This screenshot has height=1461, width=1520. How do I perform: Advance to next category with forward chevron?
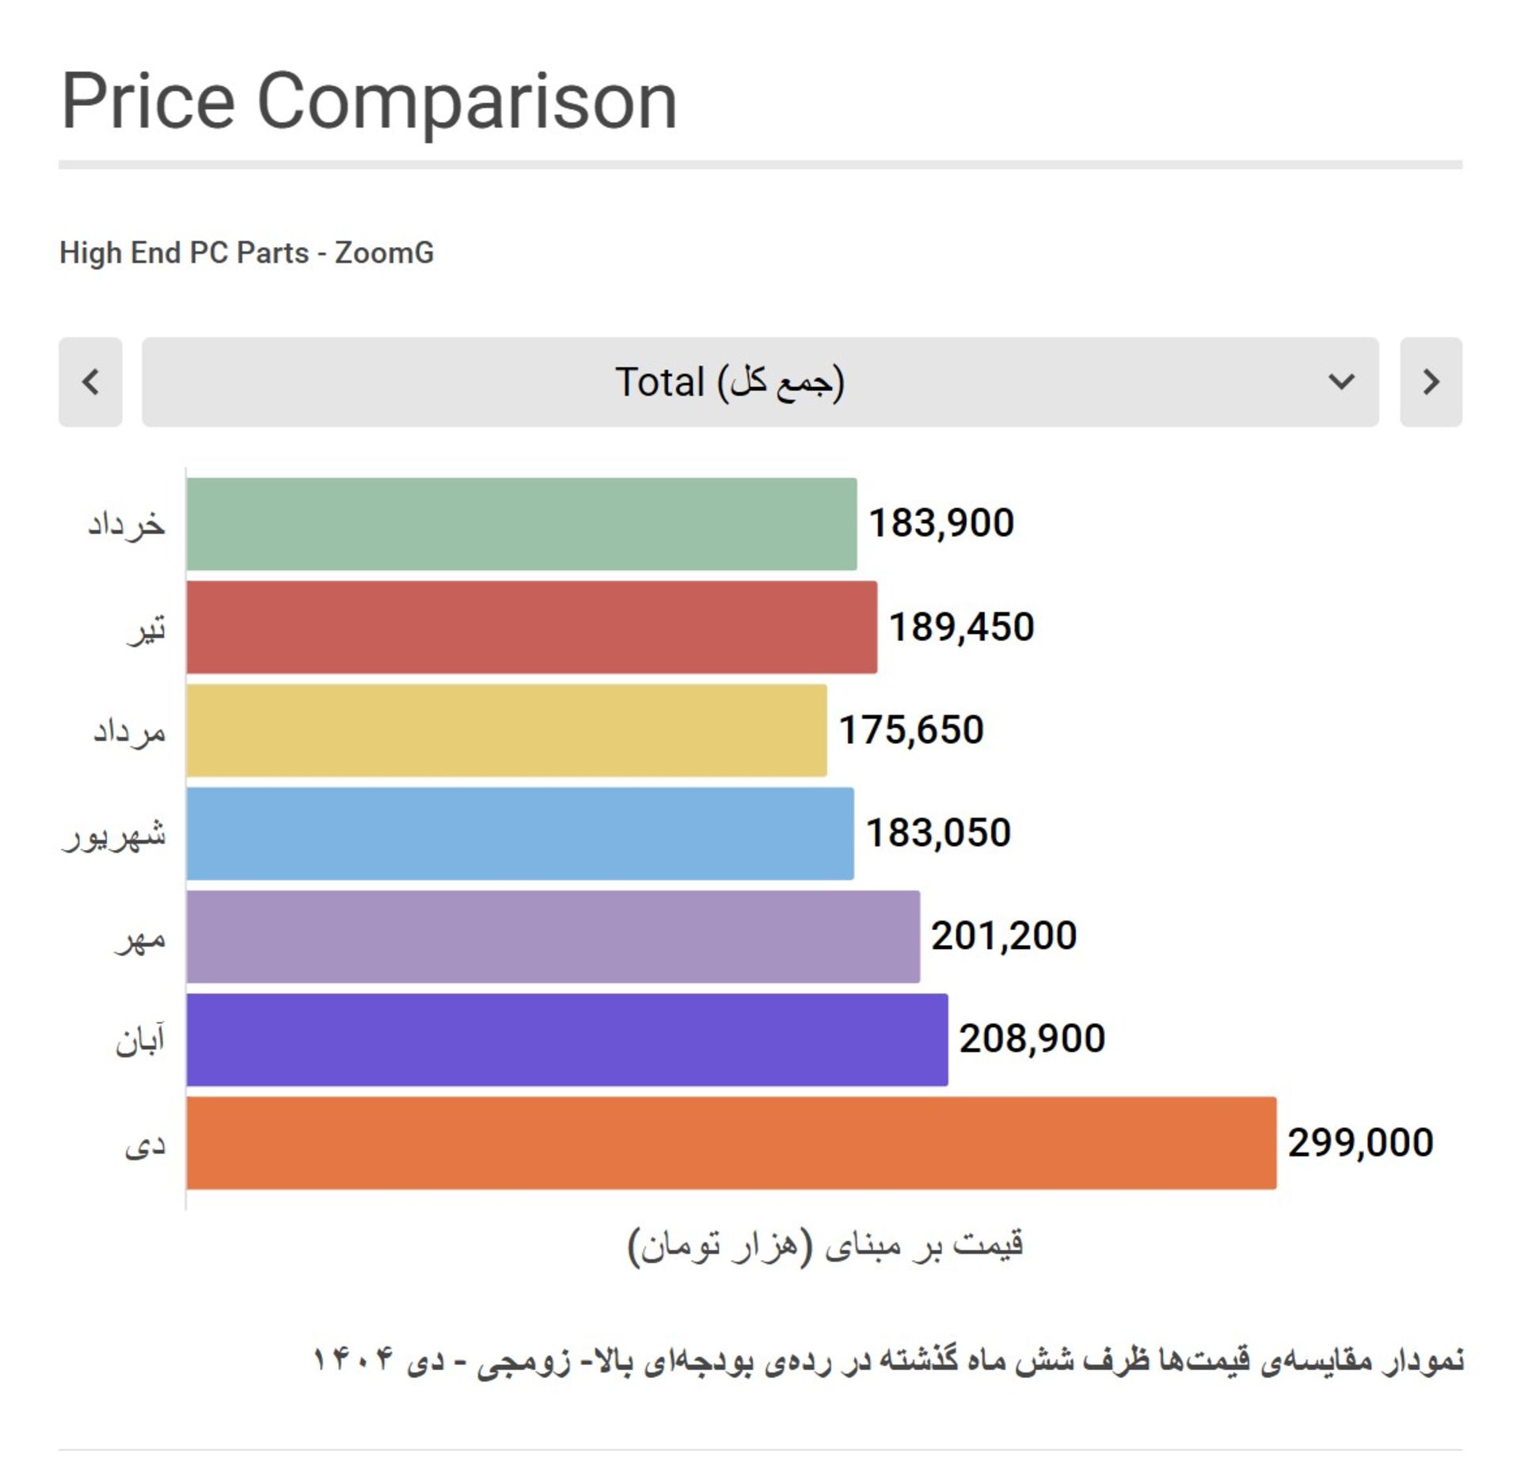click(x=1430, y=383)
